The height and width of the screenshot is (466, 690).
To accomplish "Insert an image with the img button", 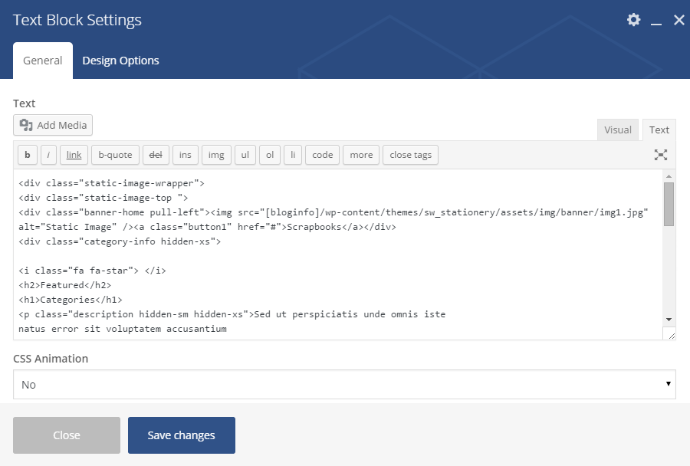I will (216, 155).
